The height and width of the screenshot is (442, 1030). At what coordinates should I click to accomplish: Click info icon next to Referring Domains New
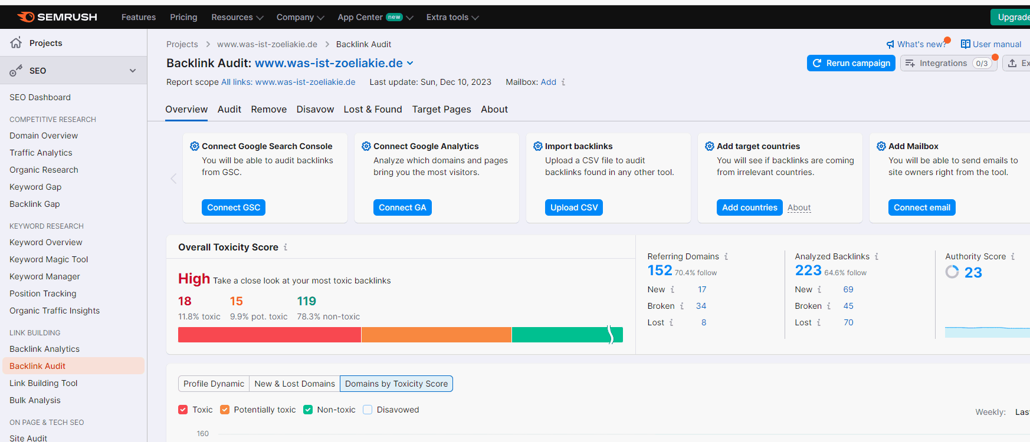[673, 289]
